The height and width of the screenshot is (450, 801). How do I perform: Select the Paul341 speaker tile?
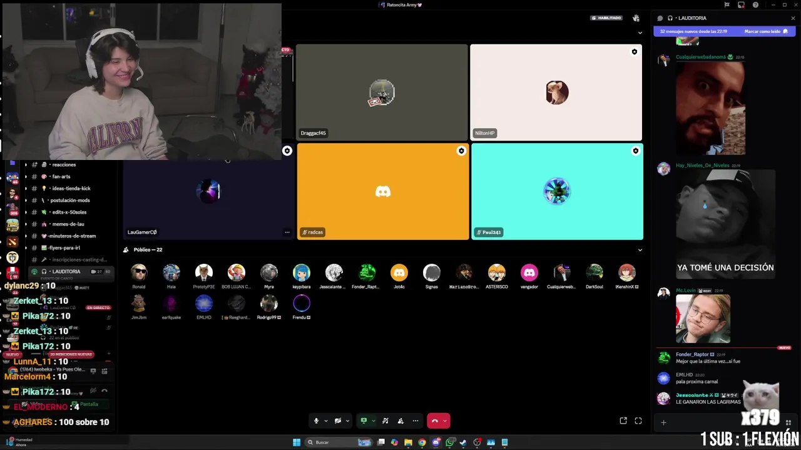click(557, 191)
